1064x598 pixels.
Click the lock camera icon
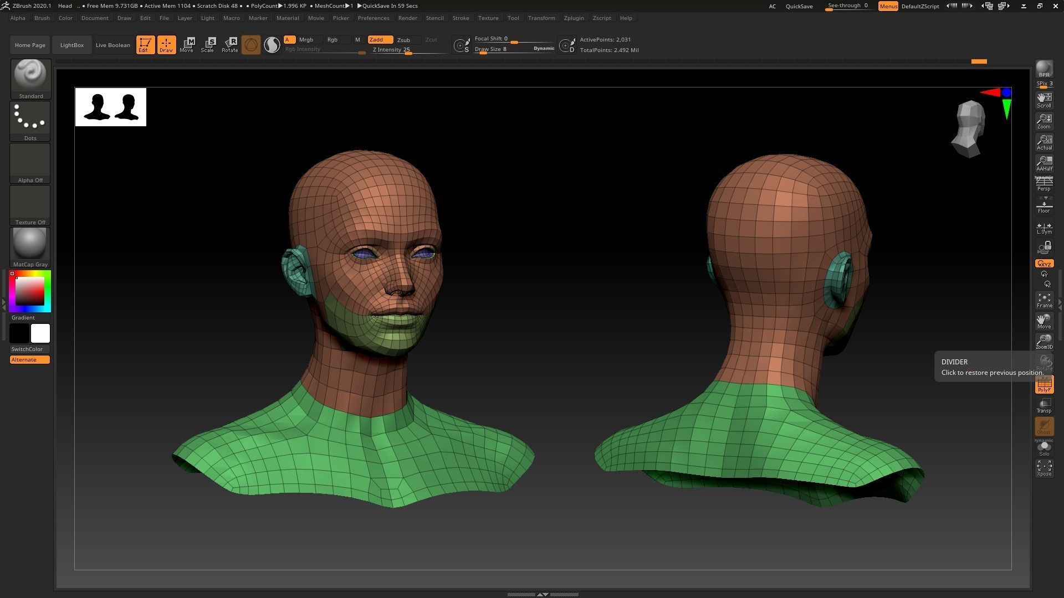click(x=1044, y=247)
